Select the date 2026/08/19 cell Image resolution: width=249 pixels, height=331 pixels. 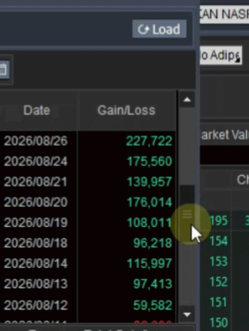[35, 223]
